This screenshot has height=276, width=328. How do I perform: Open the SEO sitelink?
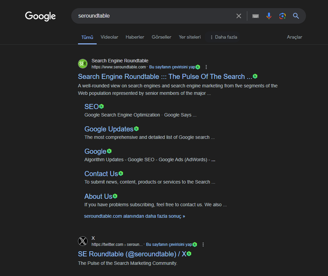click(x=92, y=107)
